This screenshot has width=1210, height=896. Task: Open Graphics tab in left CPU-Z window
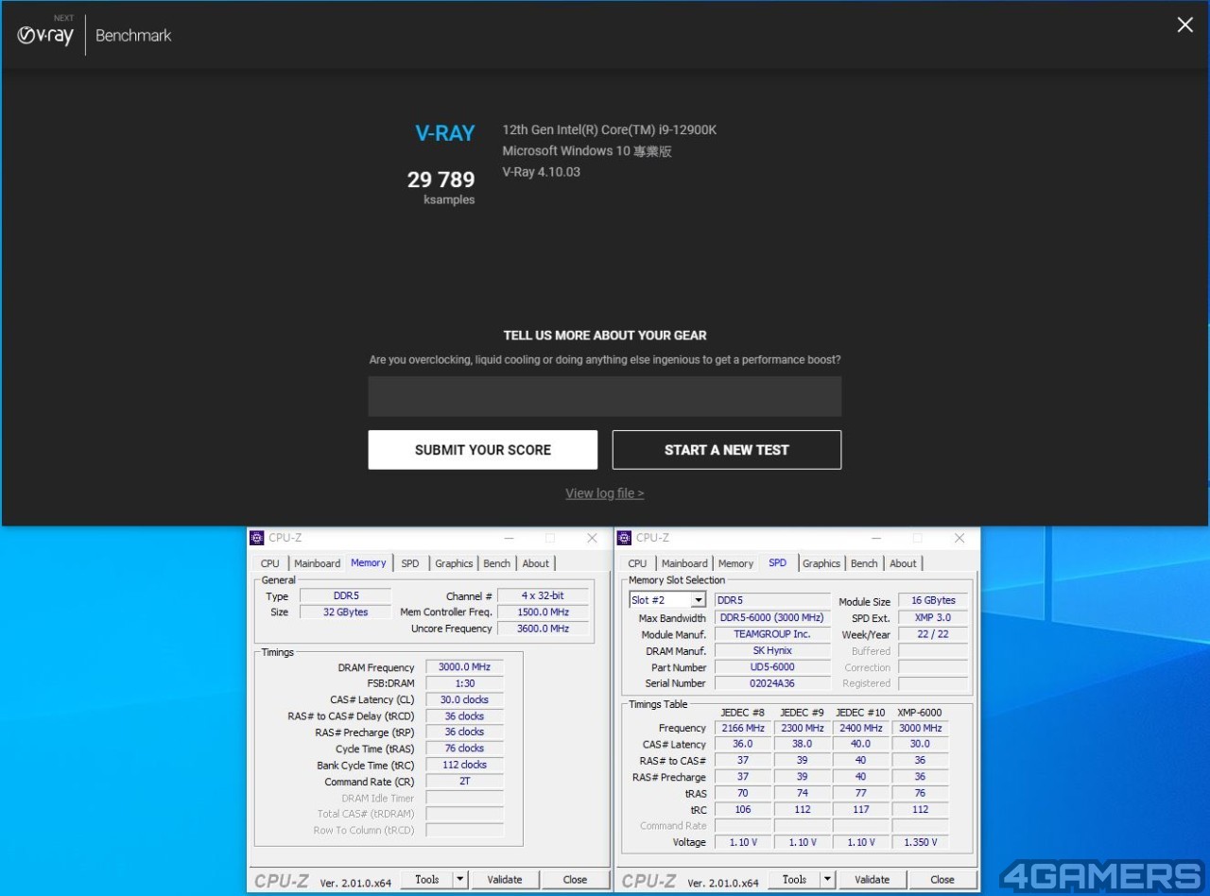[x=454, y=563]
